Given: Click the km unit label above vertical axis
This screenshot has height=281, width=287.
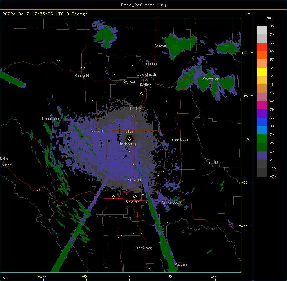Looking at the screenshot, I should 248,14.
